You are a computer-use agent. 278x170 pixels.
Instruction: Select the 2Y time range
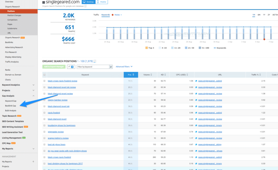(x=269, y=15)
